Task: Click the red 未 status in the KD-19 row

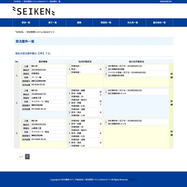Action: coord(101,69)
